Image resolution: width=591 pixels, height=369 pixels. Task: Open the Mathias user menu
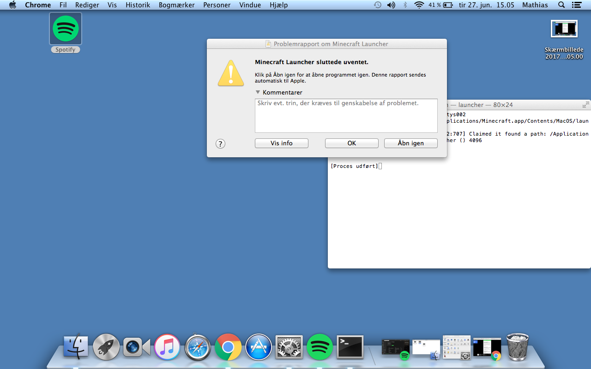click(535, 5)
